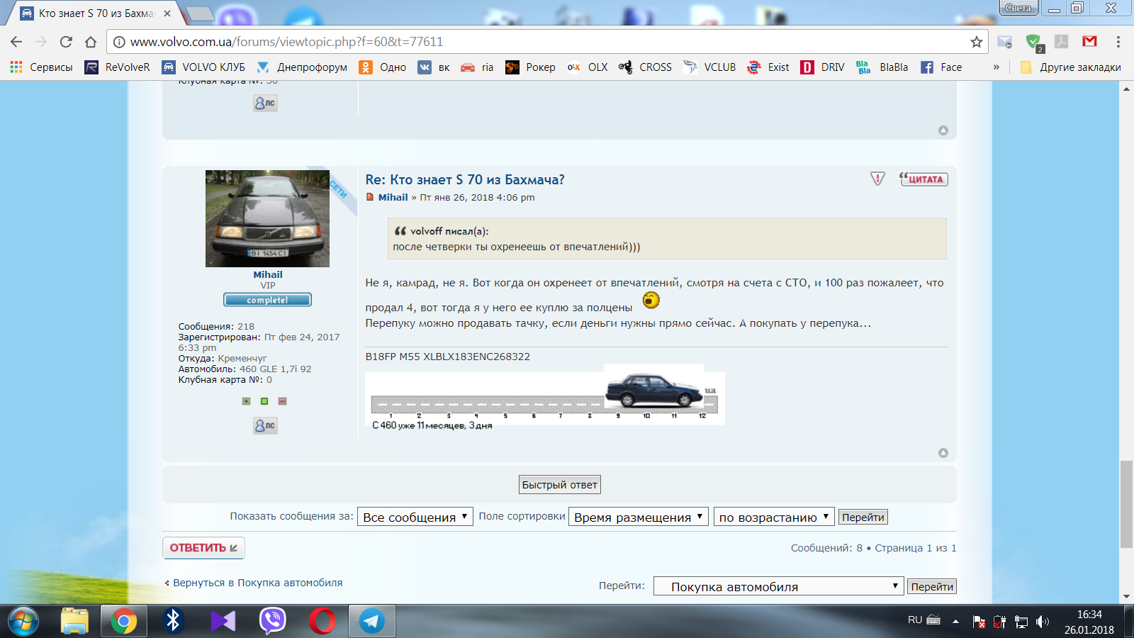Click the page vertical scrollbar thumb
Viewport: 1134px width, 638px height.
coord(1126,503)
